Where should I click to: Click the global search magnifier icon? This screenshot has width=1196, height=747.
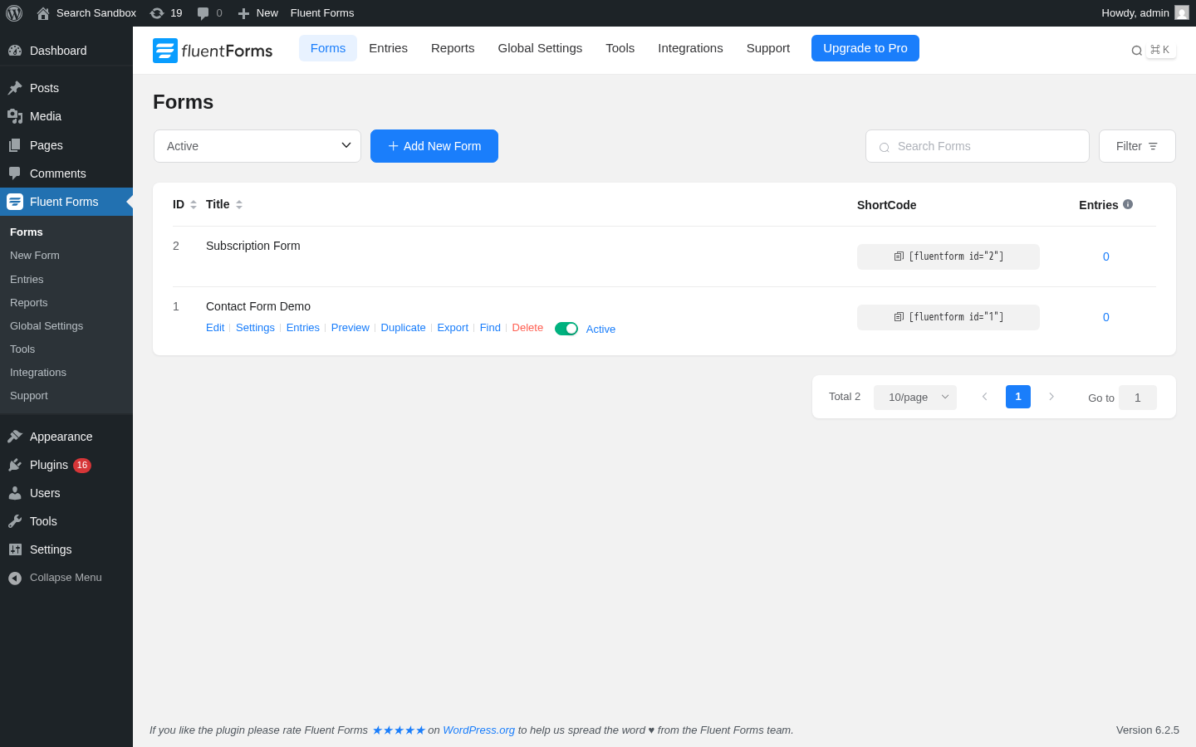[x=1136, y=51]
